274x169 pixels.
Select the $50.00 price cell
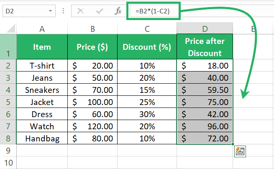pyautogui.click(x=92, y=77)
